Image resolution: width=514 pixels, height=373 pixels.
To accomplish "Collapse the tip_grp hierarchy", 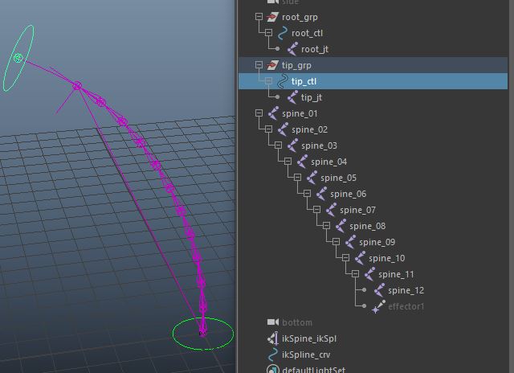I will point(259,65).
